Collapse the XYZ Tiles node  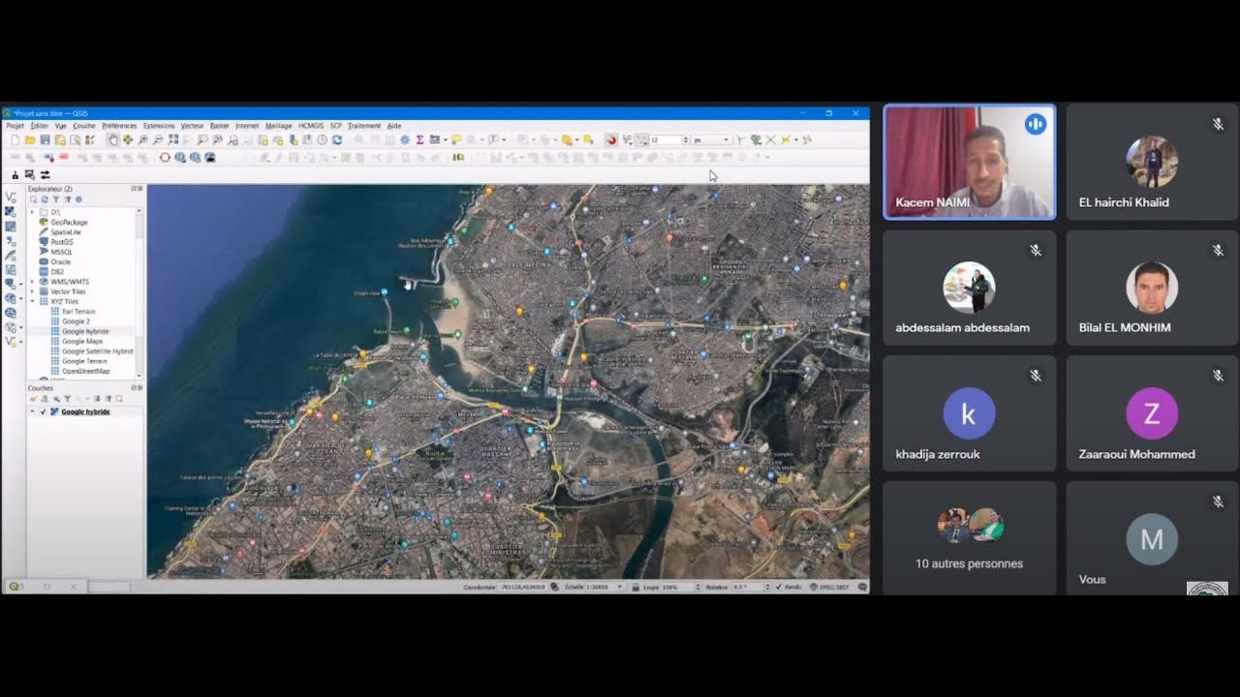[x=32, y=302]
